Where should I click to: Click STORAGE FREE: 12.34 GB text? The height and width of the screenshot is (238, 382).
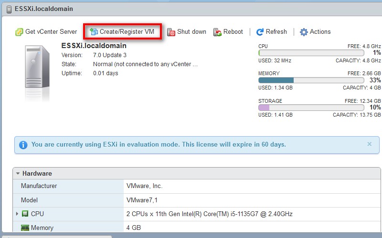tap(363, 101)
